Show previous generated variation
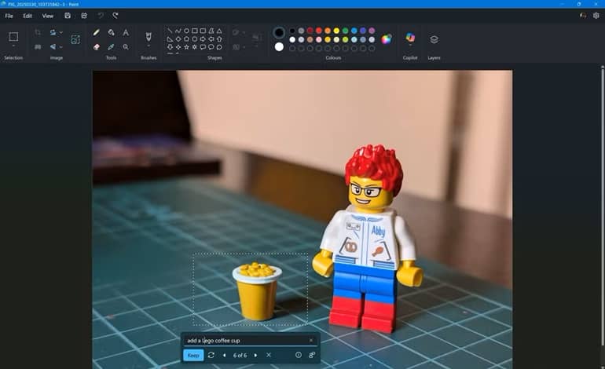The image size is (605, 369). 224,355
